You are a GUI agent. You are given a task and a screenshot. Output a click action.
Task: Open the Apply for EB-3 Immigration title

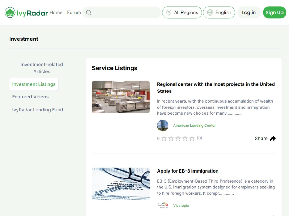(188, 171)
